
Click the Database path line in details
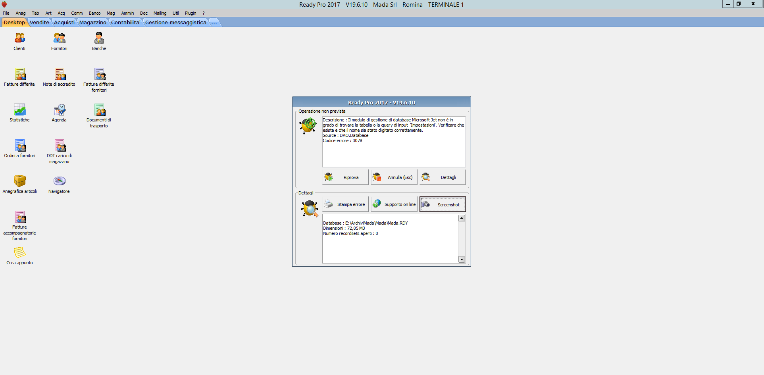(x=365, y=223)
